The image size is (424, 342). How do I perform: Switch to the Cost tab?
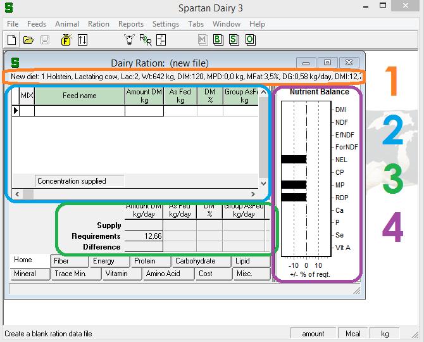[x=213, y=274]
